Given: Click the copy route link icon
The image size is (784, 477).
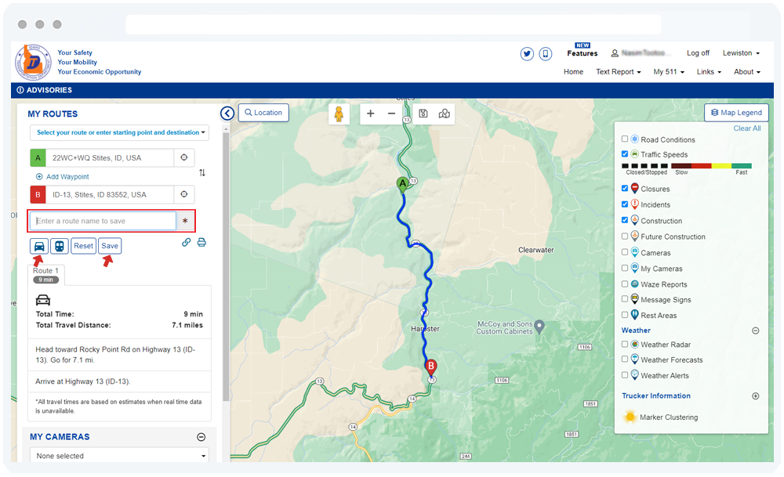Looking at the screenshot, I should (187, 243).
